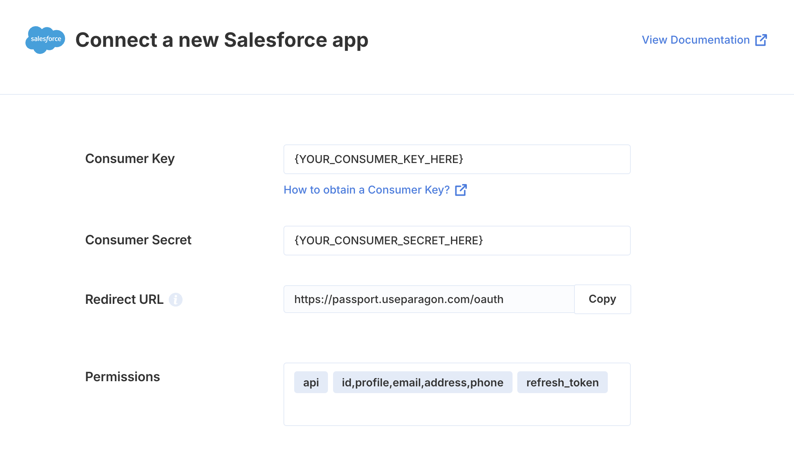Image resolution: width=794 pixels, height=476 pixels.
Task: Click the external-link icon after Consumer Key help link
Action: (461, 190)
